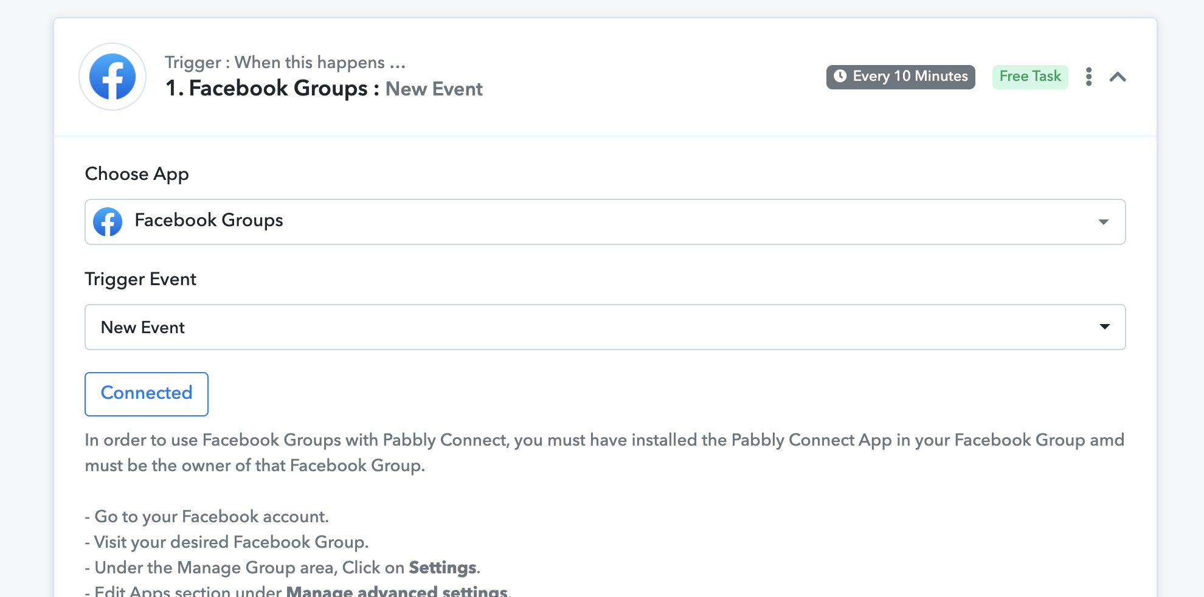Click the clock icon on the interval badge
The image size is (1204, 597).
840,76
